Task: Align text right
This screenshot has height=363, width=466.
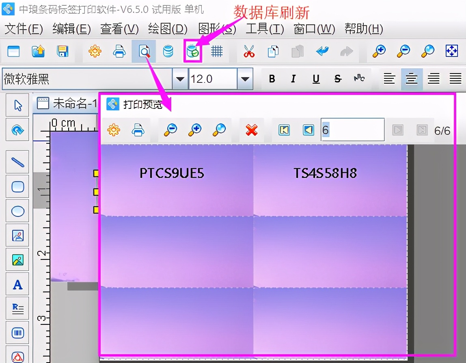Action: [434, 79]
